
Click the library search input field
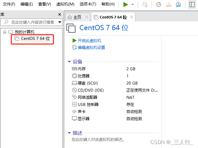(31, 22)
